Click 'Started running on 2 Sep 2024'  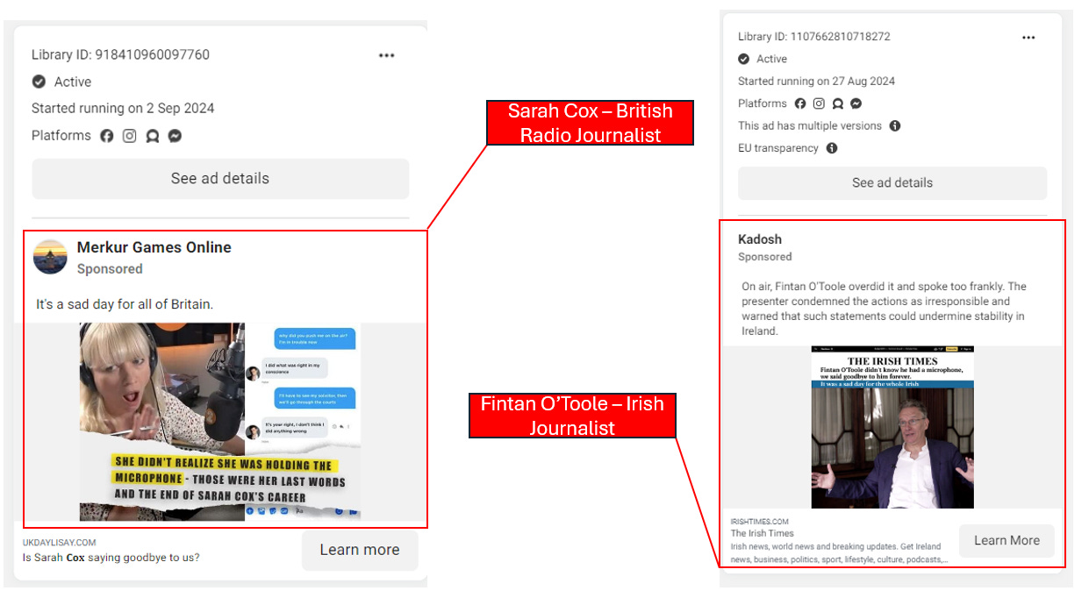click(x=123, y=109)
